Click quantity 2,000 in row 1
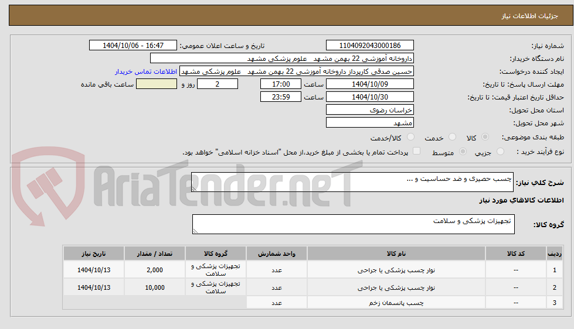The image size is (574, 329). pos(155,270)
